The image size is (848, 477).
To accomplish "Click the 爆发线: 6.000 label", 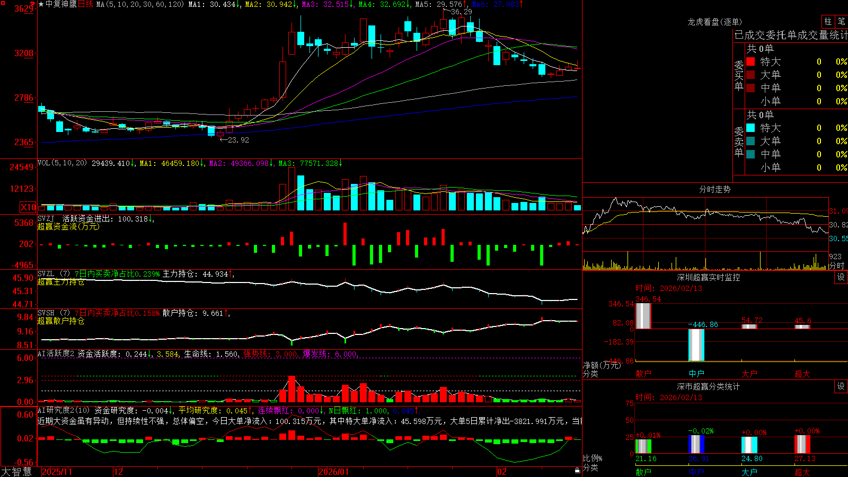I will pos(330,354).
